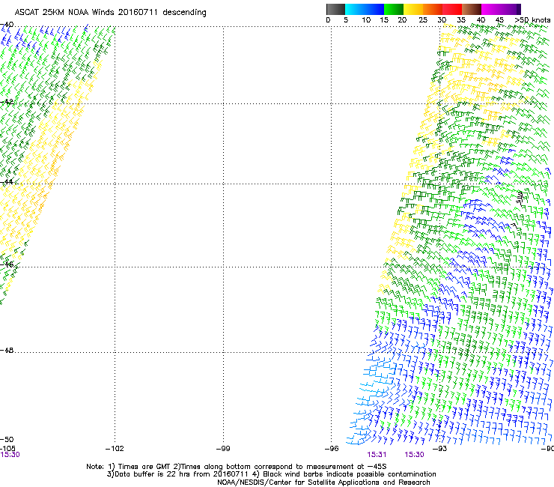Click the legend value '10' under the color bar

coord(366,20)
